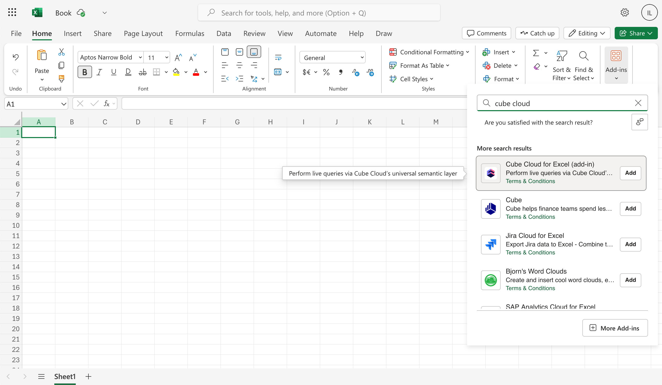Open the Page Layout tab

[143, 33]
